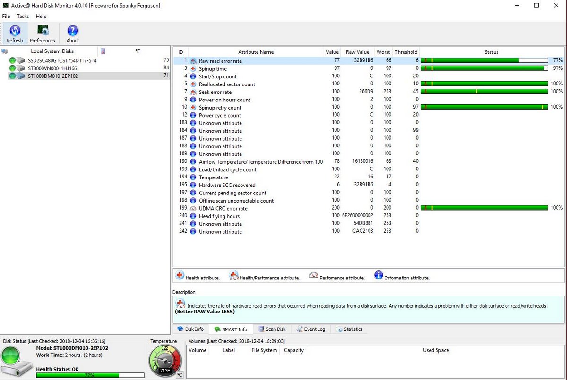Switch to the Disk Info tab
Image resolution: width=567 pixels, height=380 pixels.
190,329
